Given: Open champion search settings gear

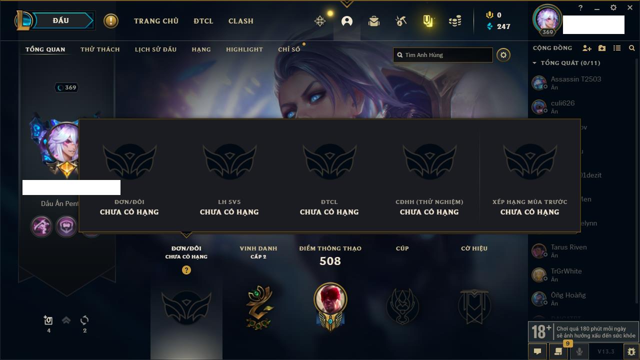Looking at the screenshot, I should (x=503, y=55).
